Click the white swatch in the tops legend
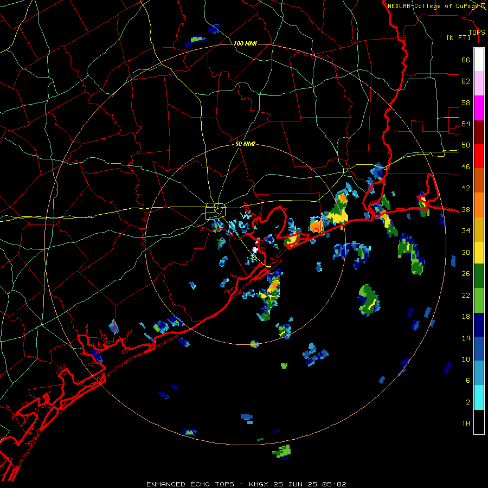488x488 pixels. click(x=479, y=60)
